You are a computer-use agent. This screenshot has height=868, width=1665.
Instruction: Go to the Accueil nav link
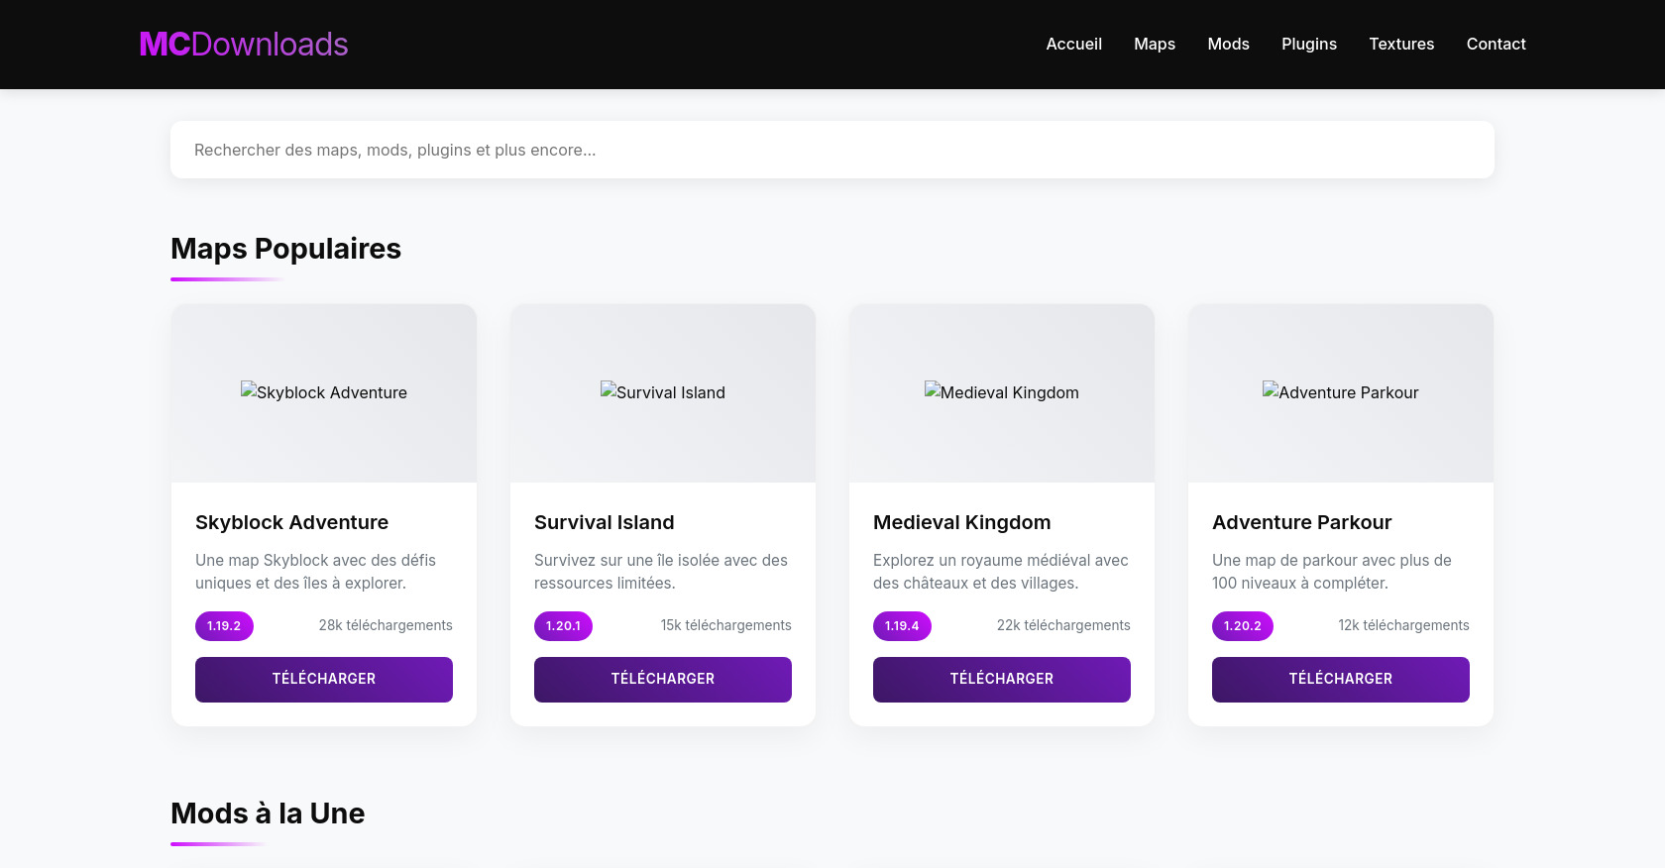pos(1073,45)
